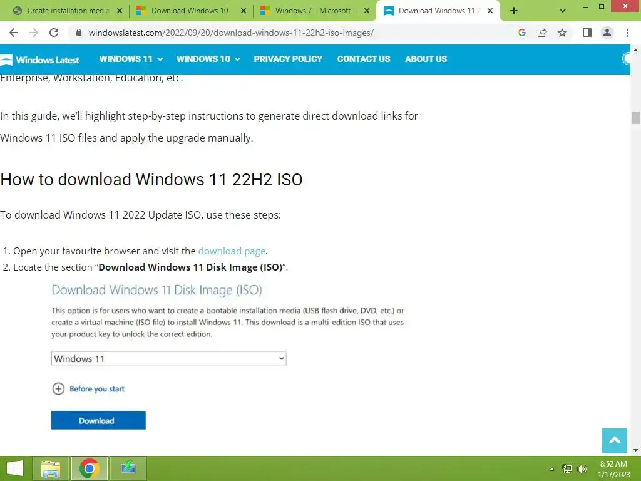Open the Windows 11 edition dropdown

(168, 358)
